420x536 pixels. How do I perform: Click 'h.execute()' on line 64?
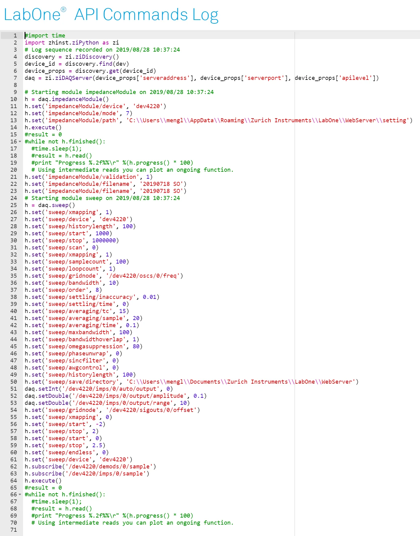(43, 481)
